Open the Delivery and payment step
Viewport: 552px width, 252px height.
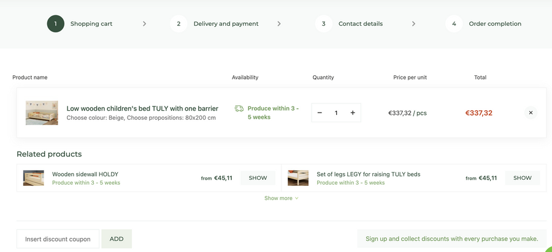pos(226,24)
